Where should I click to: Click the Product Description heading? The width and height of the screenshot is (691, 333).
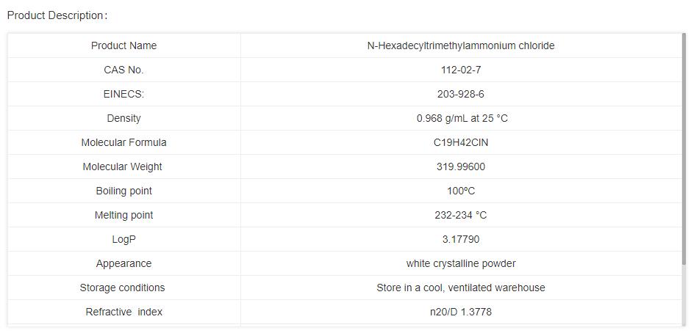coord(57,15)
